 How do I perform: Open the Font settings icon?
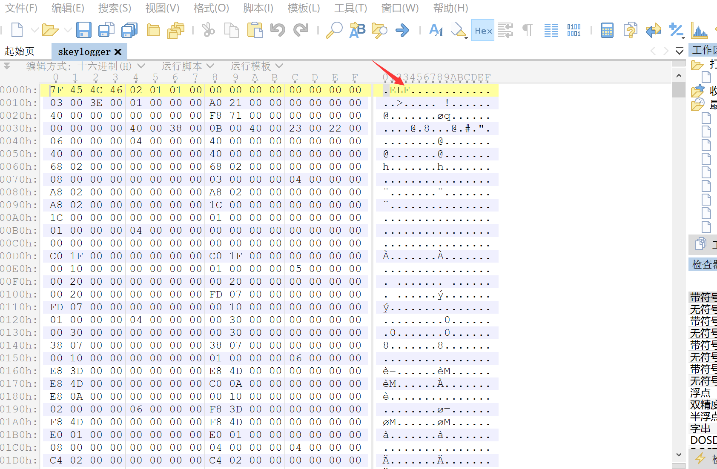coord(436,30)
